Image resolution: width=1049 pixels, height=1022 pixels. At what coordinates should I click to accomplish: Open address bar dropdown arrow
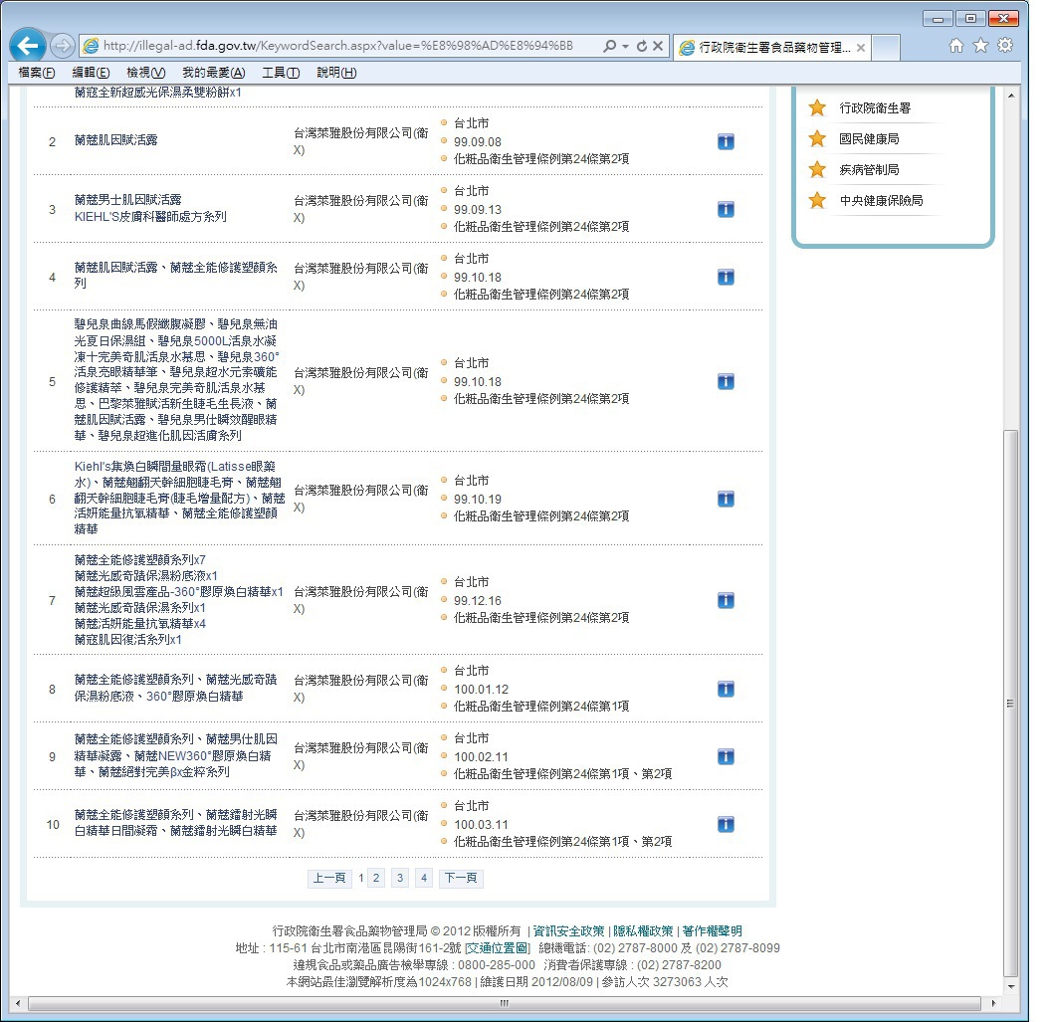click(x=626, y=46)
